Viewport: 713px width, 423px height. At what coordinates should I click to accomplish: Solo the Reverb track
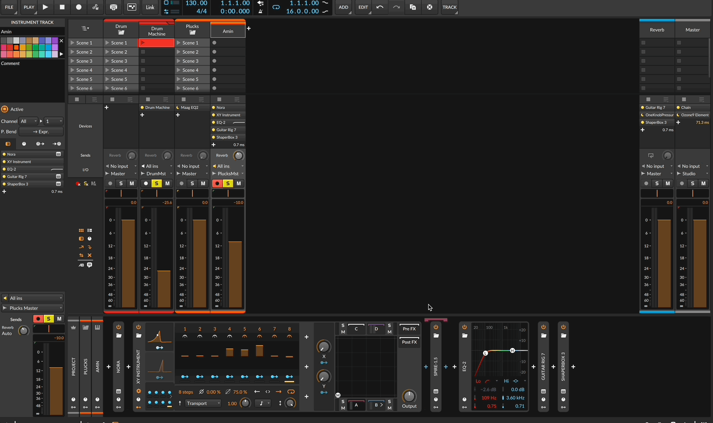(x=657, y=183)
